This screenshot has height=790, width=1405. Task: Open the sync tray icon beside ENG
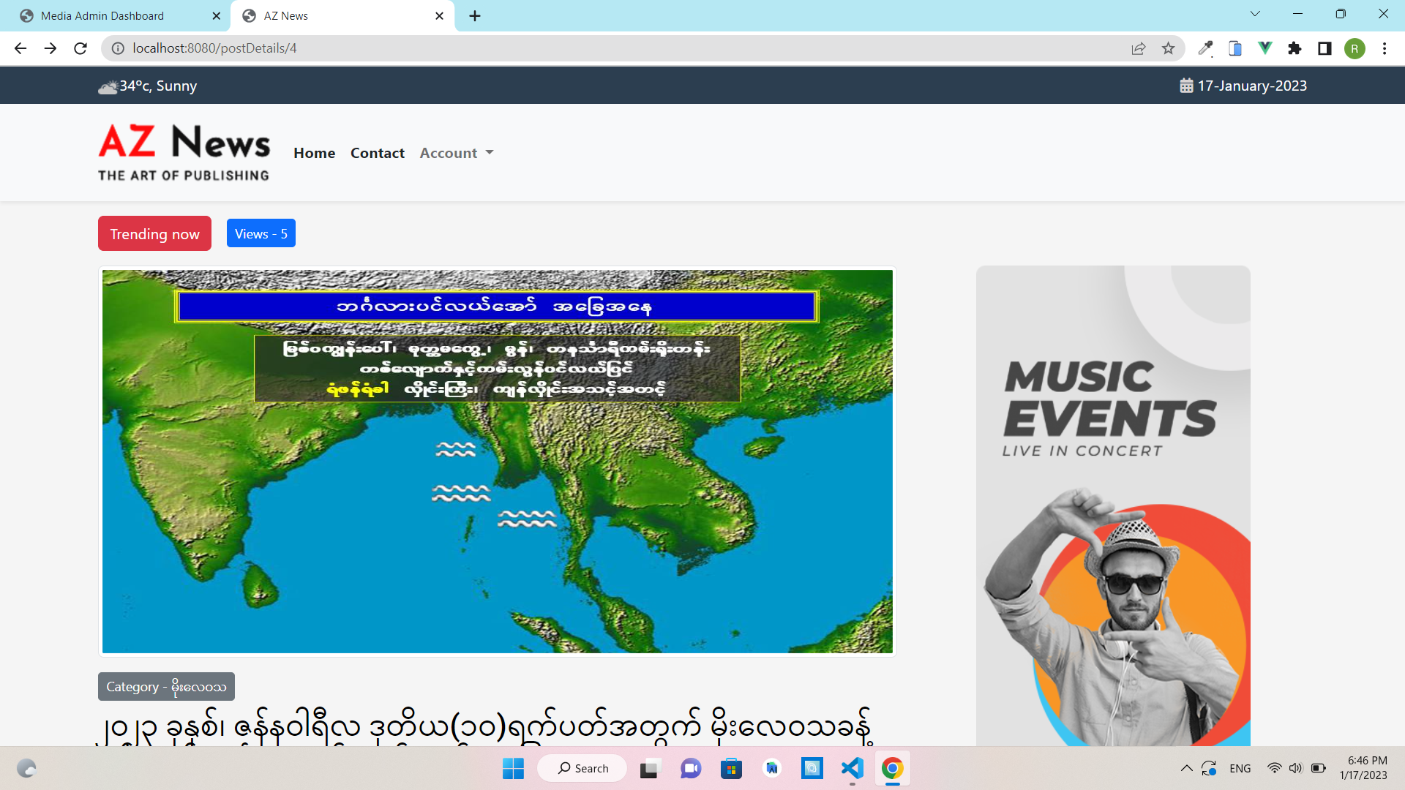click(1209, 768)
